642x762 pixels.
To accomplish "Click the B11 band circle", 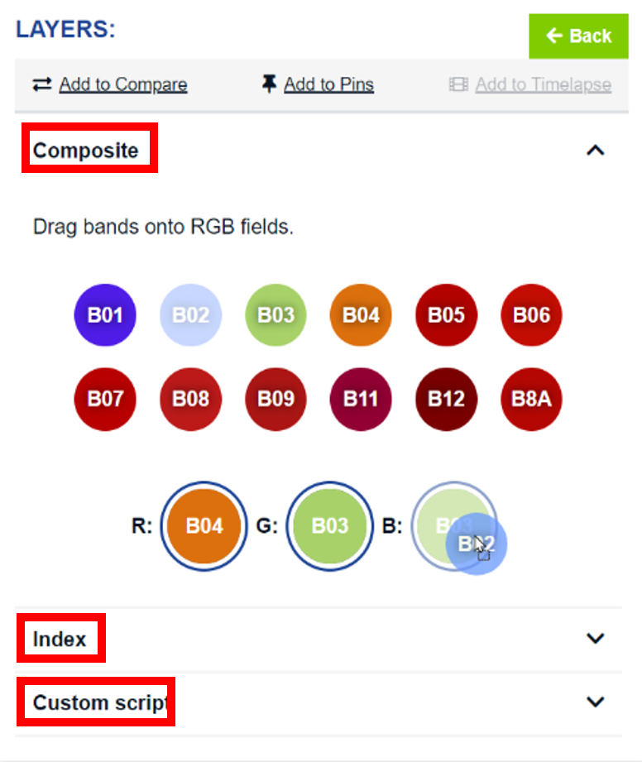I will pos(361,399).
